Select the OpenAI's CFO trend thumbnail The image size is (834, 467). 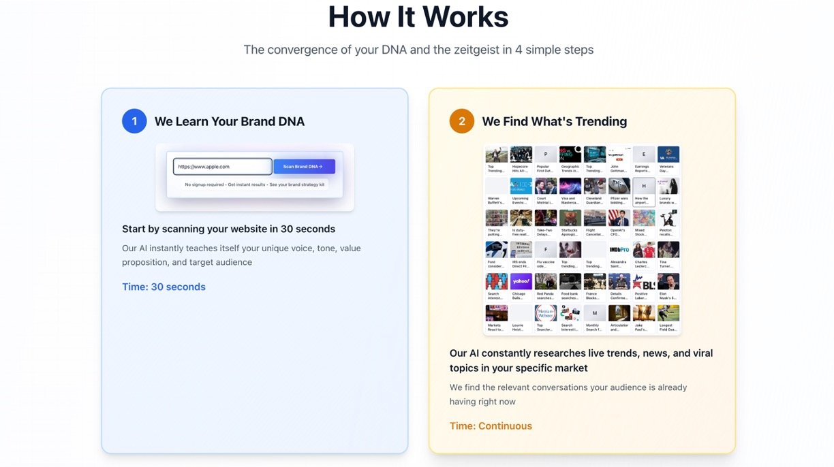(619, 218)
